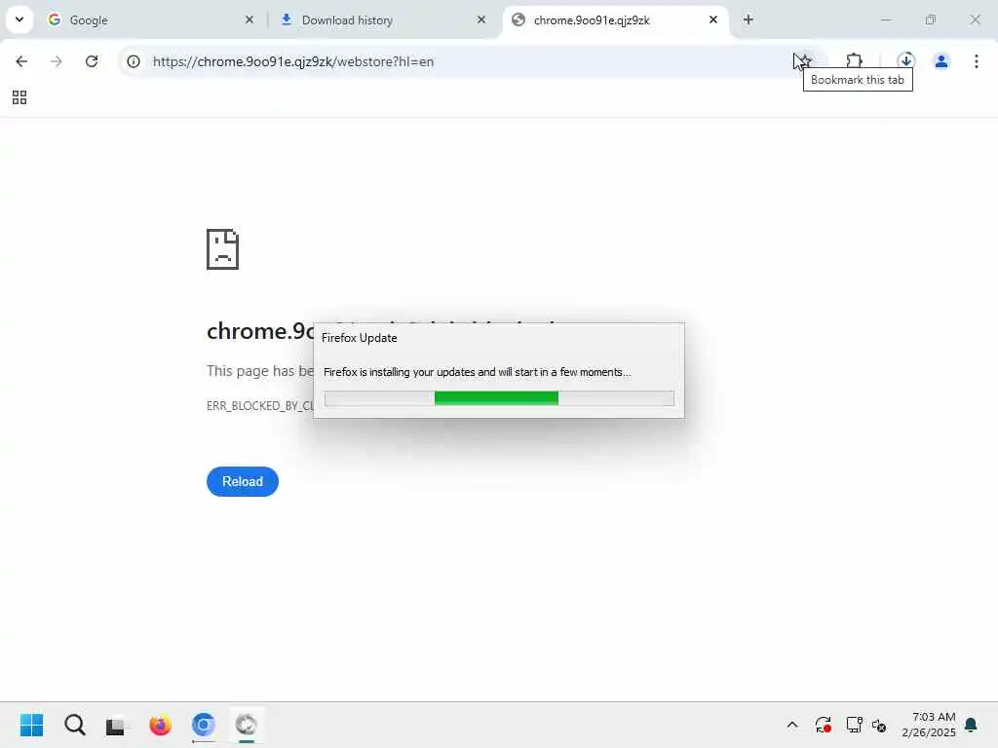Open the apps grid in bookmarks bar
Screen dimensions: 998x748
click(x=19, y=97)
